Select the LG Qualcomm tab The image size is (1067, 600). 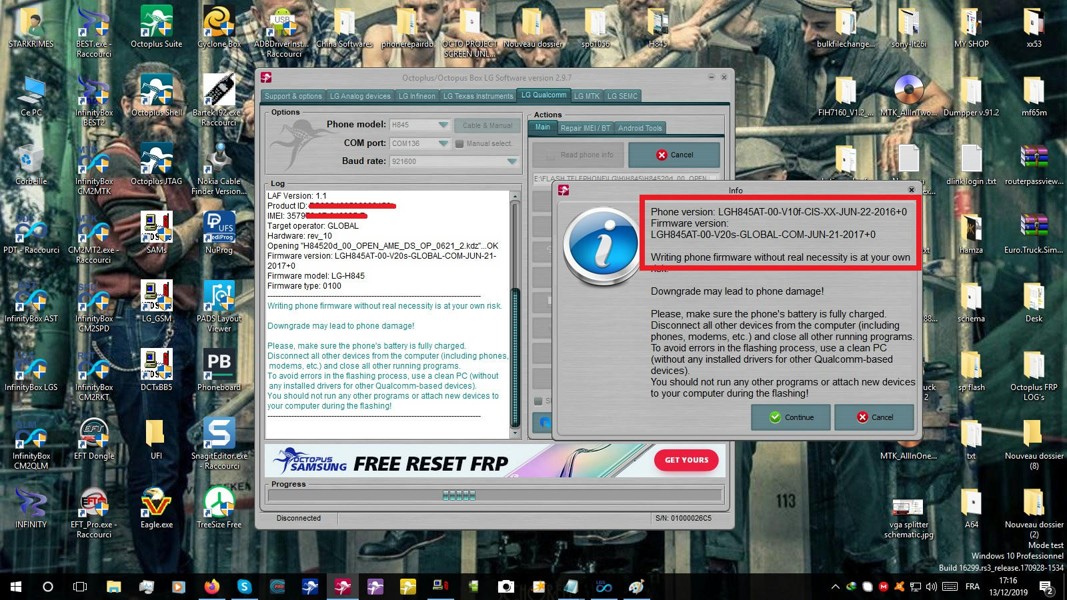(x=544, y=95)
